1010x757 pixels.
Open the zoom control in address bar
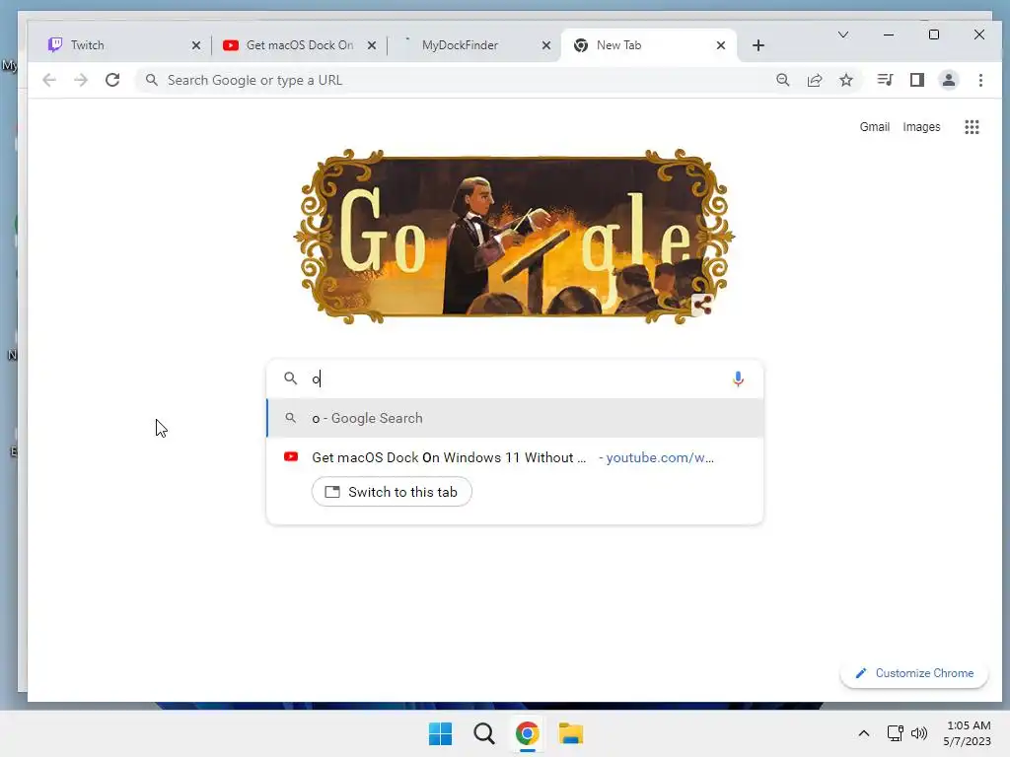(782, 80)
